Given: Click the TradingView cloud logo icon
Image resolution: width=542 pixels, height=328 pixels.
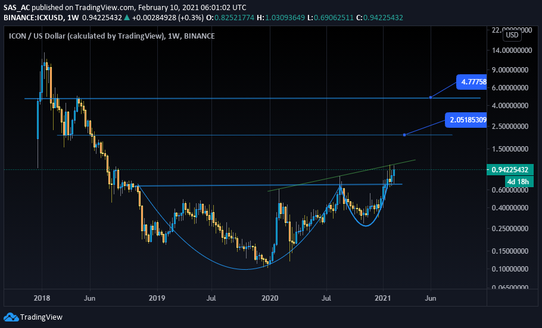Looking at the screenshot, I should (11, 317).
